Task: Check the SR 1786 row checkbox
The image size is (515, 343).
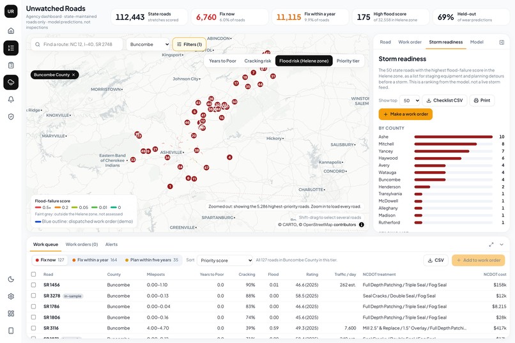Action: pyautogui.click(x=33, y=306)
